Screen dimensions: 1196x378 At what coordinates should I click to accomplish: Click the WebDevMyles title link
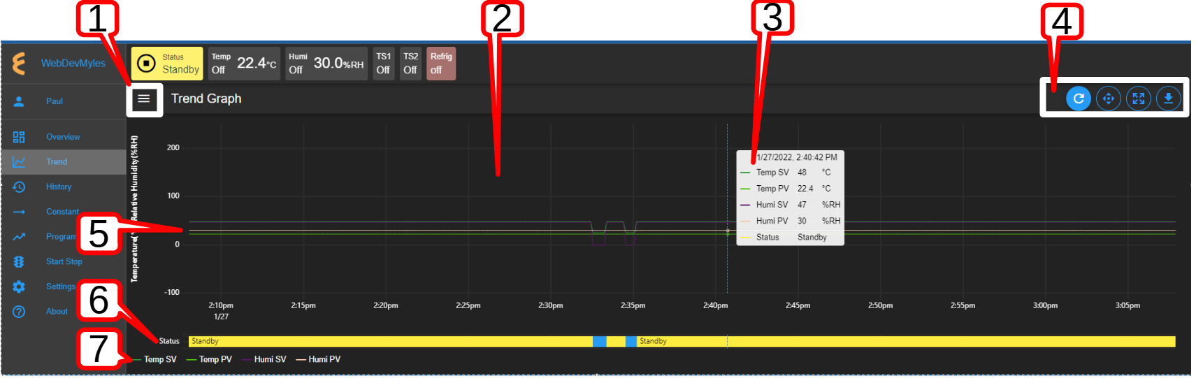coord(73,63)
